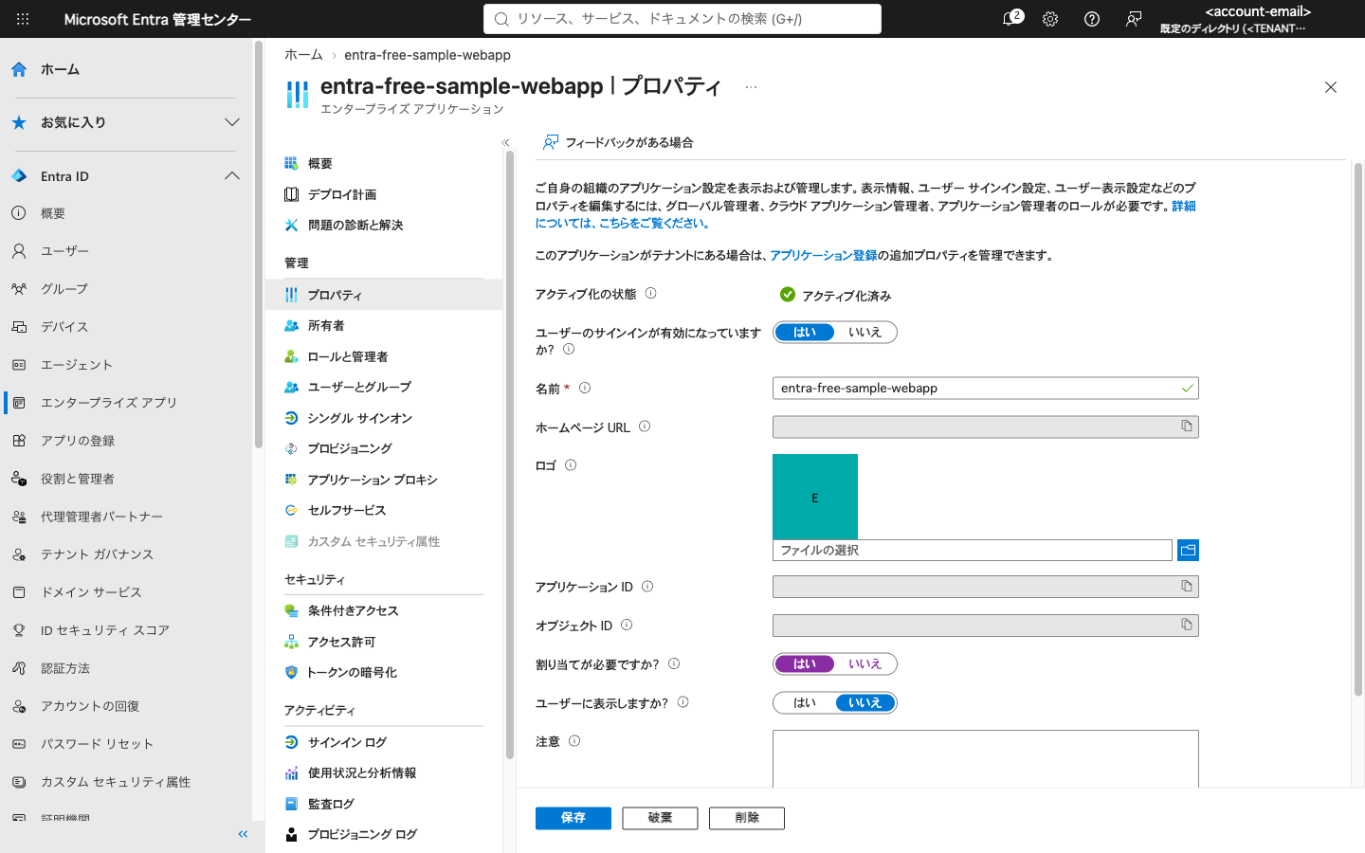Click the teal logo thumbnail
Screen dimensions: 1365x853
pyautogui.click(x=815, y=497)
